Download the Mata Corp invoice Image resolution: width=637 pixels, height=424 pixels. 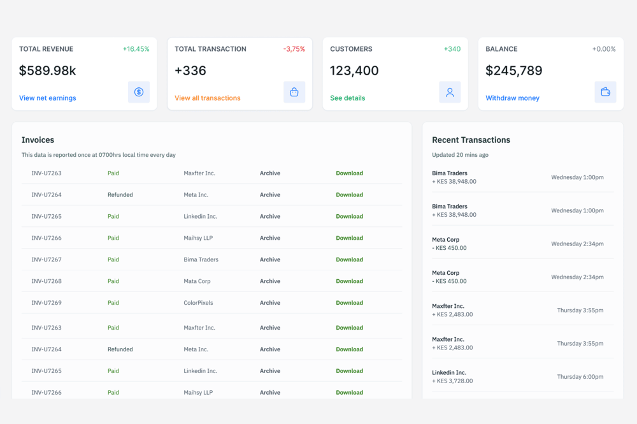click(x=349, y=281)
